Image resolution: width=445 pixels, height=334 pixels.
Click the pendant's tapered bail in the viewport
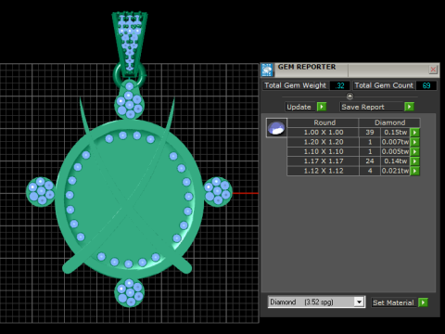pos(130,44)
